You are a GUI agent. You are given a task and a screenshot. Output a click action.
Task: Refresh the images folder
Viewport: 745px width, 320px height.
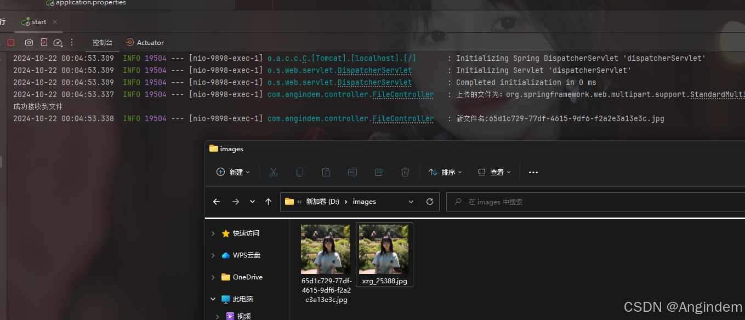[x=430, y=202]
